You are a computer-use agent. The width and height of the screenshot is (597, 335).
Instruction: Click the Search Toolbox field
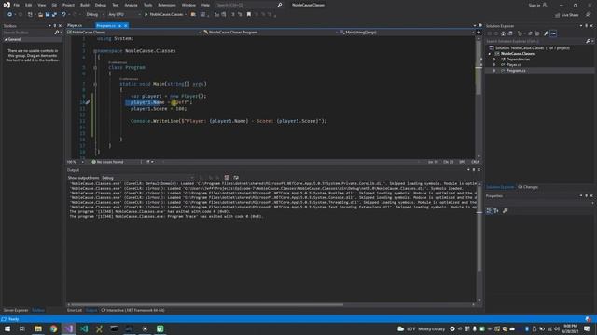click(29, 33)
